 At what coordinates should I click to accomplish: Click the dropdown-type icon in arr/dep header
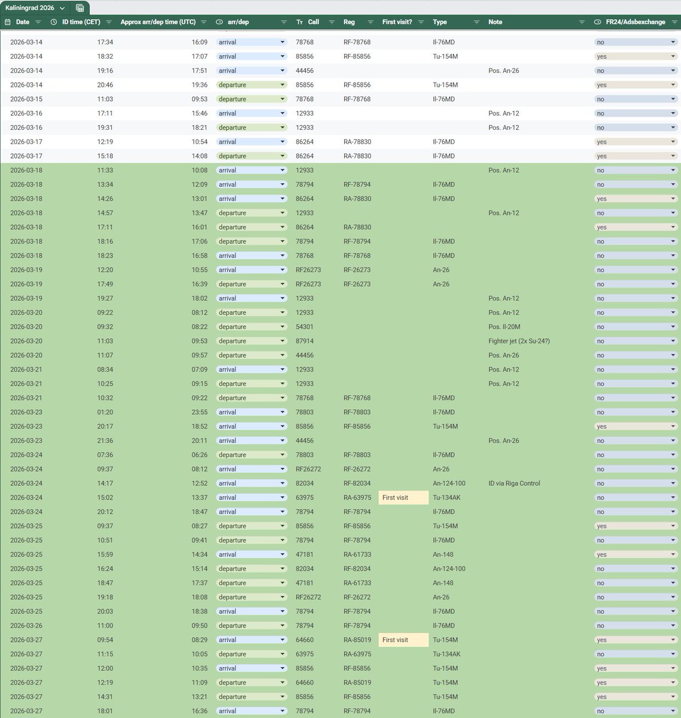(x=220, y=22)
